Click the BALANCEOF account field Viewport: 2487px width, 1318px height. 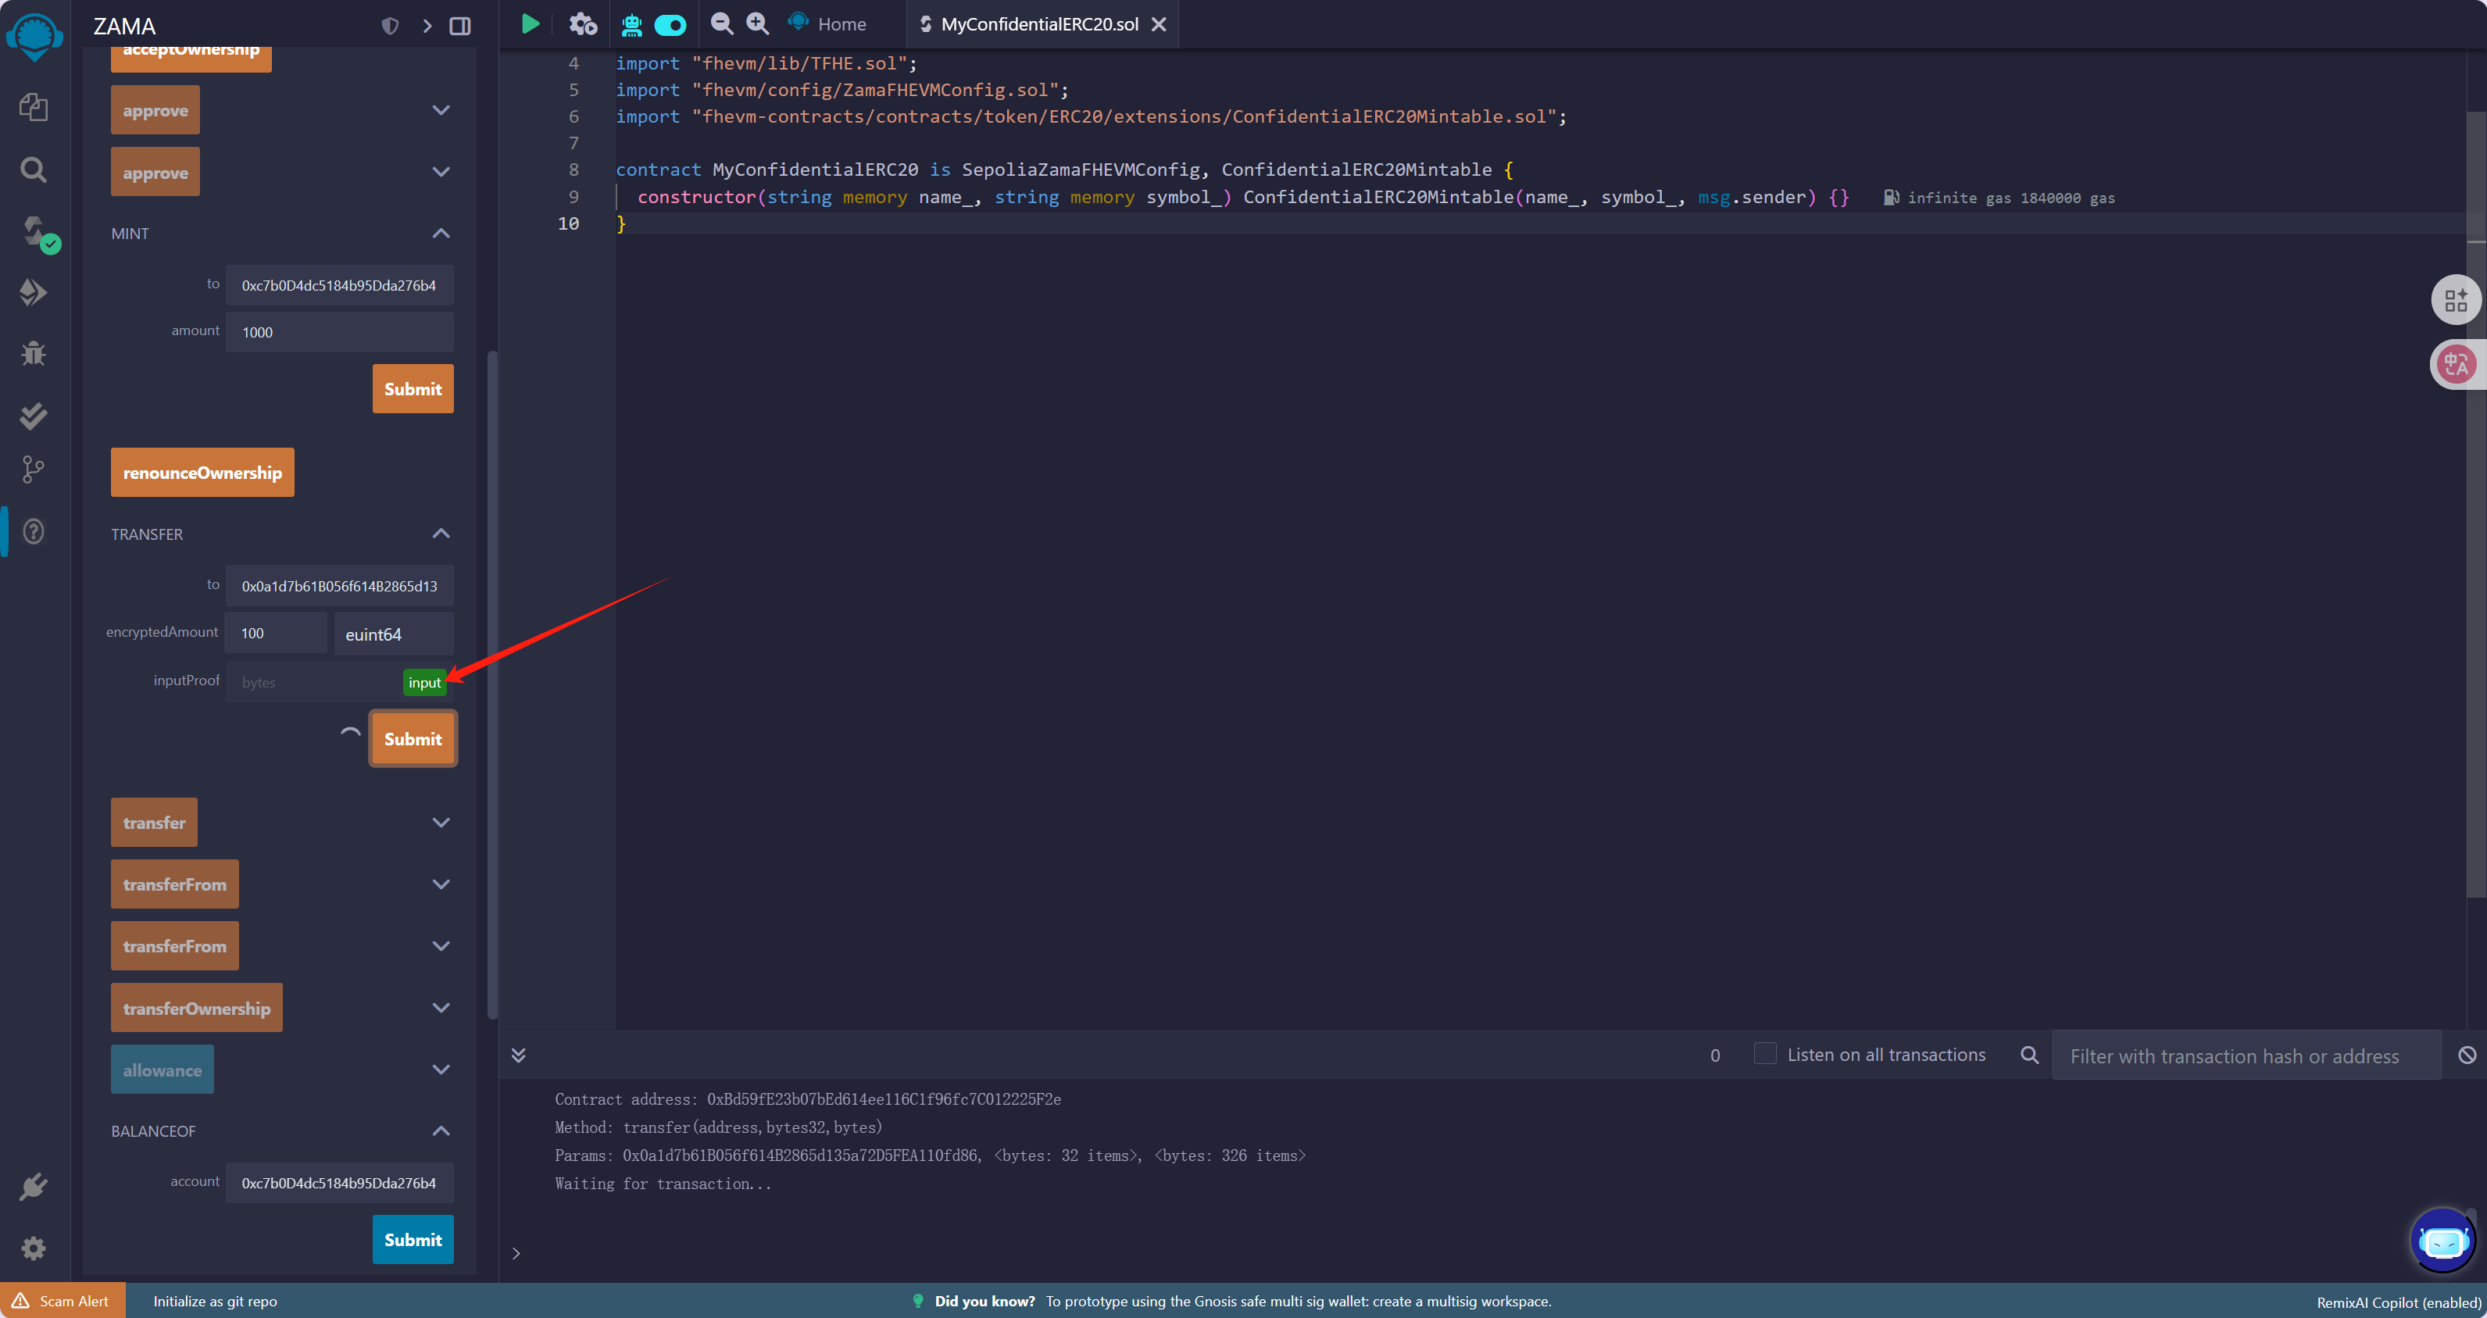click(x=340, y=1183)
